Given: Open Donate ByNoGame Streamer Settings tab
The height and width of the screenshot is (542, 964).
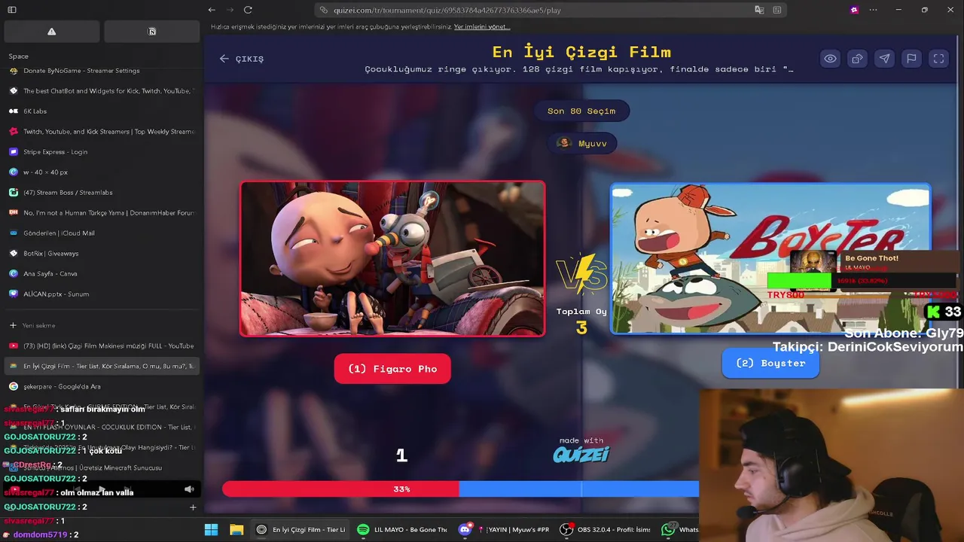Looking at the screenshot, I should coord(102,71).
